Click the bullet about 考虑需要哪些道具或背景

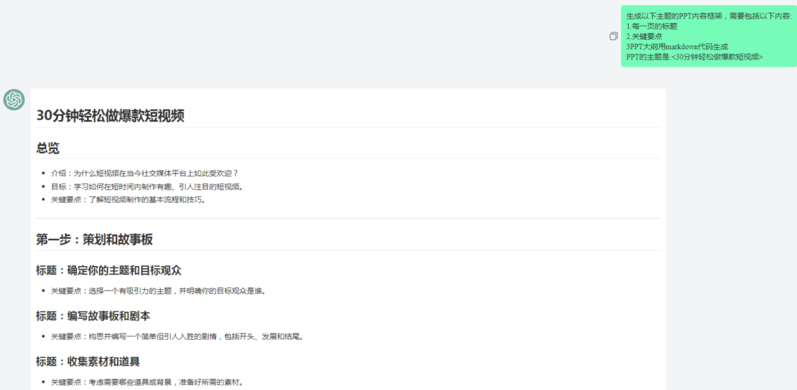pos(147,382)
